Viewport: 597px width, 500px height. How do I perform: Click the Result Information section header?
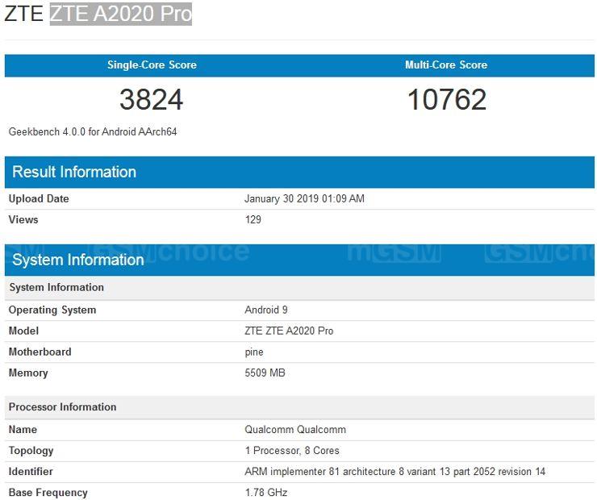tap(74, 172)
